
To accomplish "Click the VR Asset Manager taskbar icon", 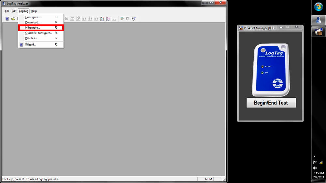I will 318,32.
